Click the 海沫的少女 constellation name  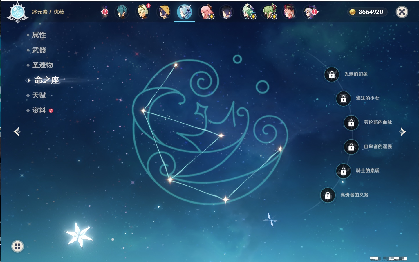click(x=368, y=98)
